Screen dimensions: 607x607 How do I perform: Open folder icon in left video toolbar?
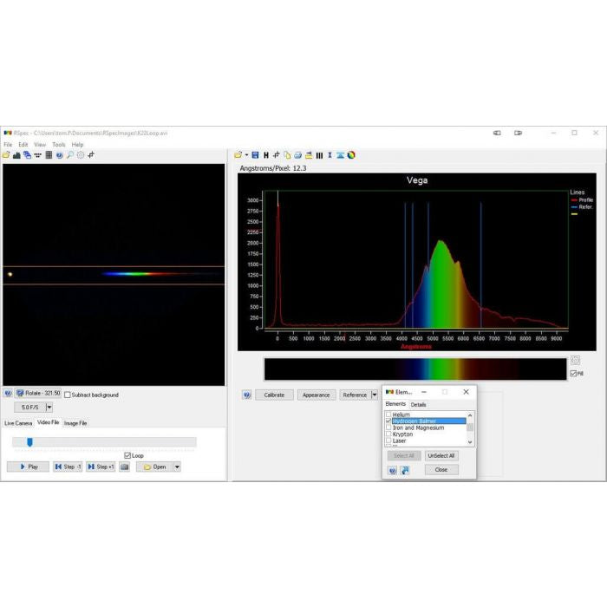point(6,155)
